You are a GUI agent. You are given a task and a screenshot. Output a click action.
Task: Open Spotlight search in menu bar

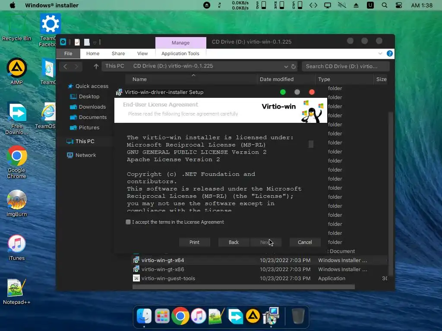pyautogui.click(x=384, y=5)
